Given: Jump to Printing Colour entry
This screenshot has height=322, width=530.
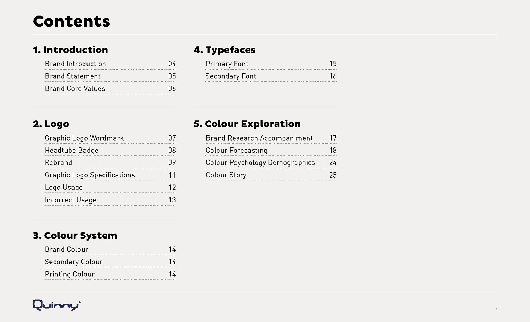Looking at the screenshot, I should [70, 274].
